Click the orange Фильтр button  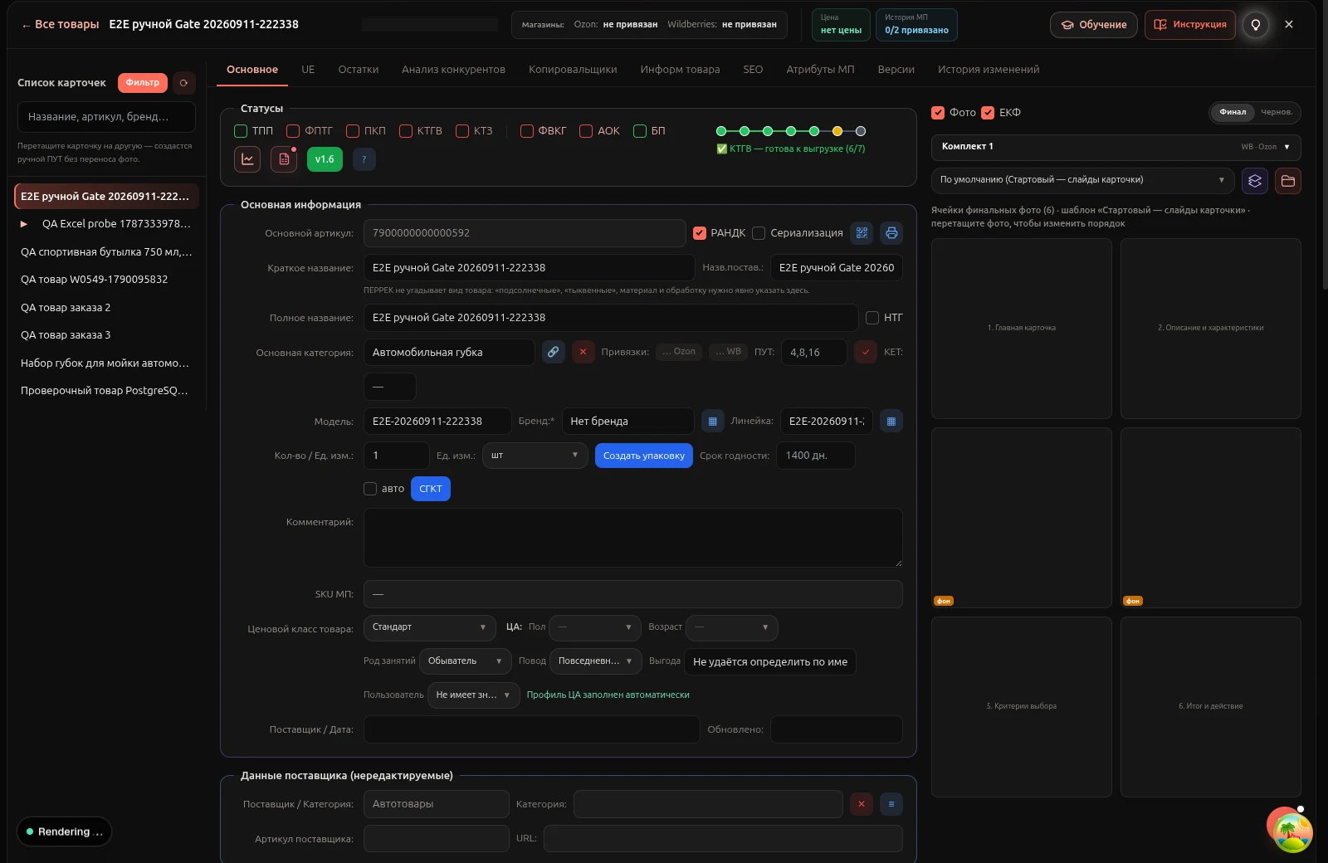(143, 83)
